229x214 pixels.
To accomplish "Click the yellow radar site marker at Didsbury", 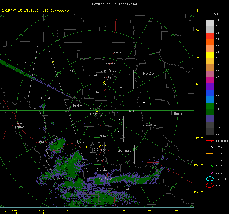I will click(x=97, y=111).
